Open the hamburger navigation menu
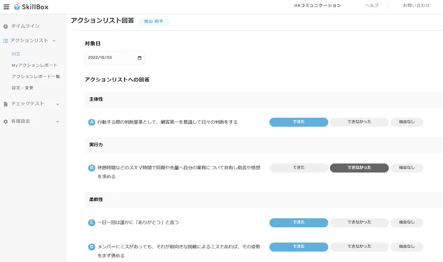Image resolution: width=443 pixels, height=262 pixels. coord(6,7)
